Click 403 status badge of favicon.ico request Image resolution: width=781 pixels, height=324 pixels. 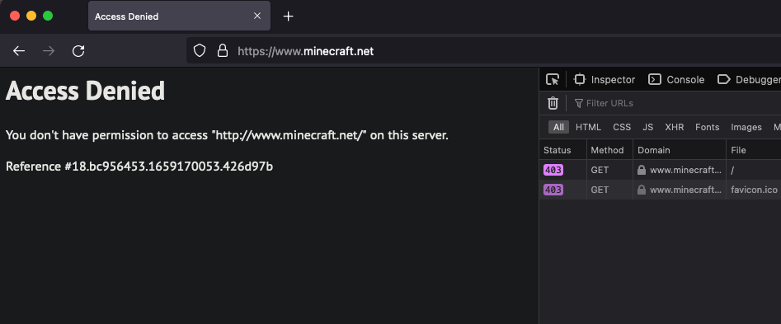pos(553,190)
